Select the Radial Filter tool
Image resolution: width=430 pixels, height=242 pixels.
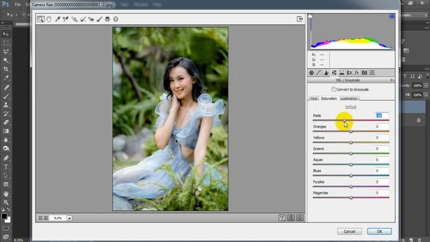[116, 19]
